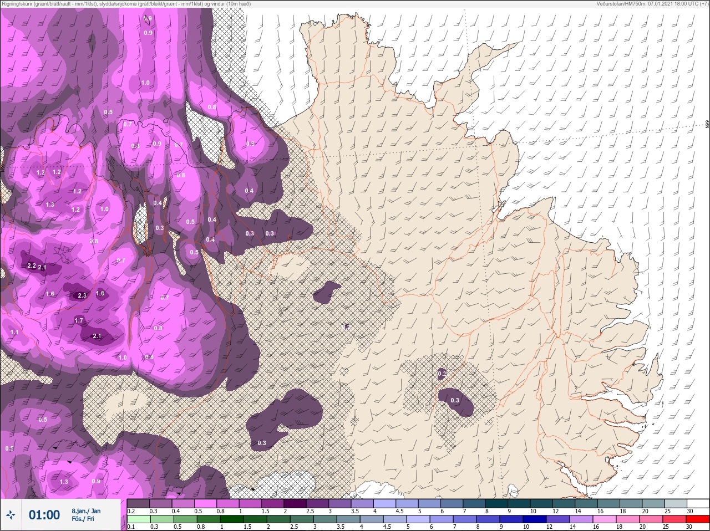Click the 'Fös./ Fri' weekday label

pos(83,519)
